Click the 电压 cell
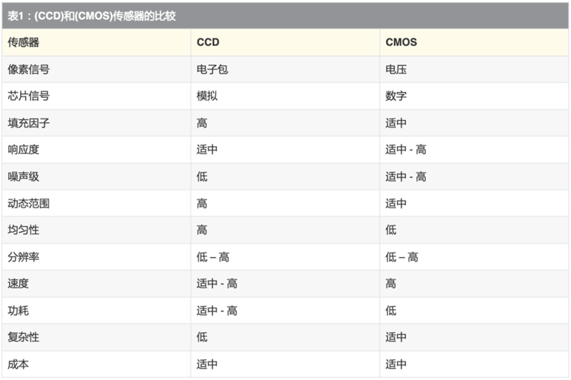The image size is (571, 380). (396, 70)
